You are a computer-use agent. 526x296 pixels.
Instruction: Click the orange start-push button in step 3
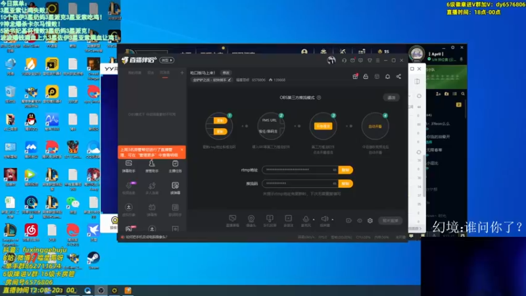[x=323, y=126]
